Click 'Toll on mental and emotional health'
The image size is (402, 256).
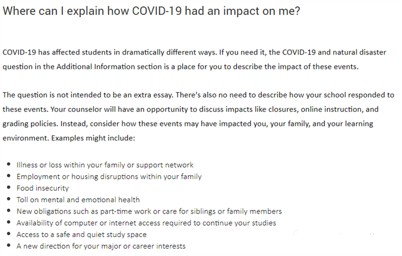[78, 200]
